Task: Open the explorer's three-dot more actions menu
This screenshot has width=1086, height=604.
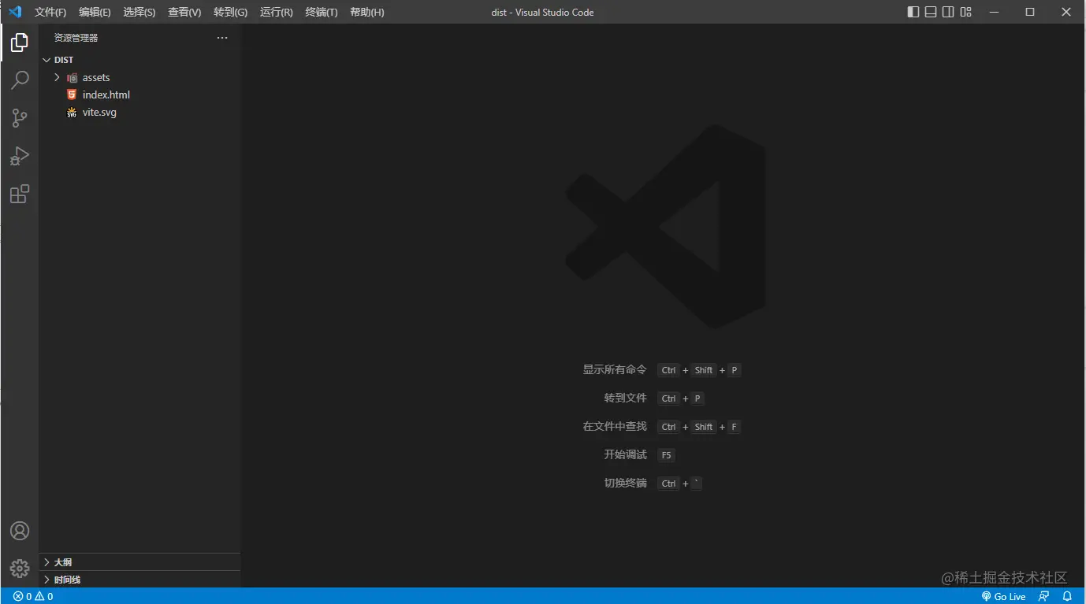Action: click(x=222, y=38)
